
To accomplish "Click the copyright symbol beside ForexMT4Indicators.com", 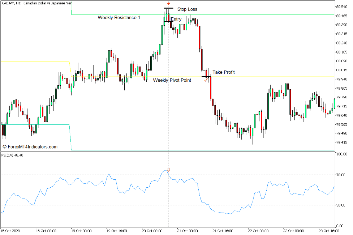I will tap(4, 147).
